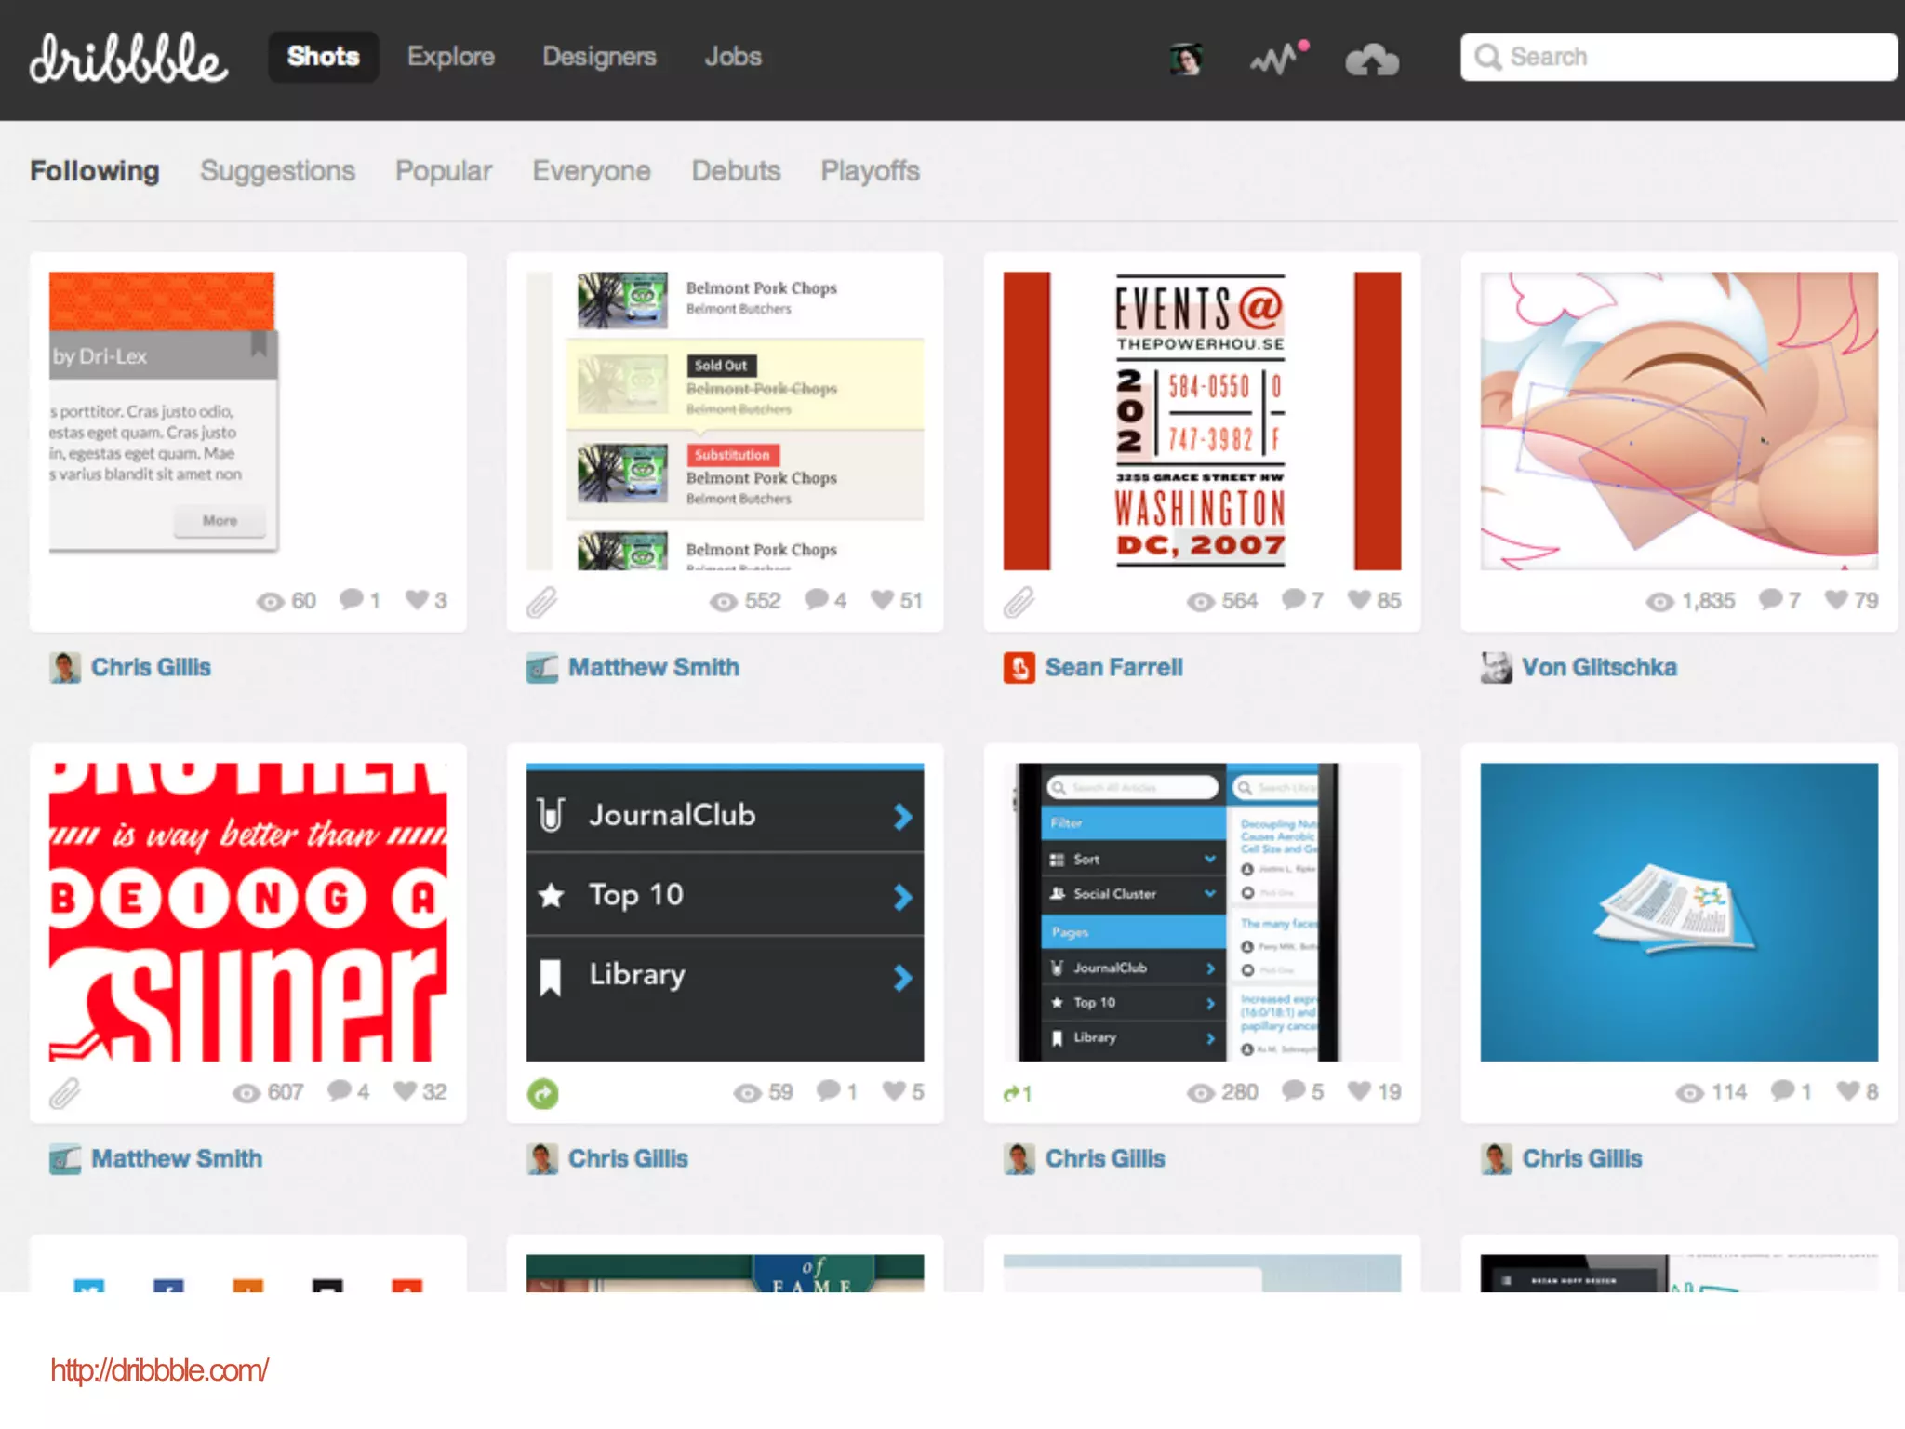The image size is (1905, 1429).
Task: Open Matthew Smith link under Sliner shot
Action: [x=177, y=1159]
